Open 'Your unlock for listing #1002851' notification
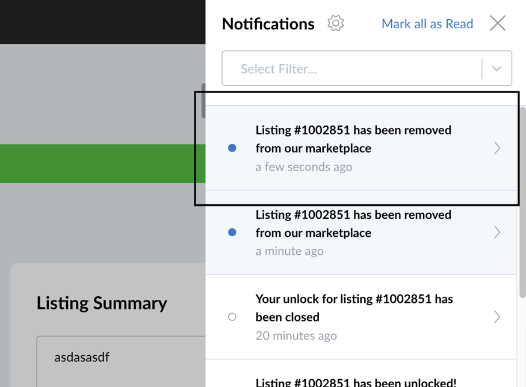The image size is (526, 387). click(x=361, y=317)
